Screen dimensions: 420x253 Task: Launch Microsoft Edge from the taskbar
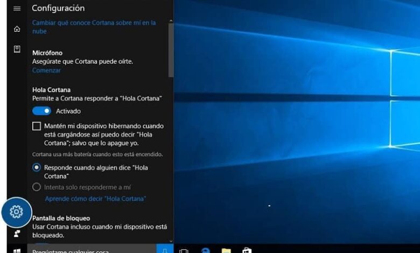click(206, 251)
